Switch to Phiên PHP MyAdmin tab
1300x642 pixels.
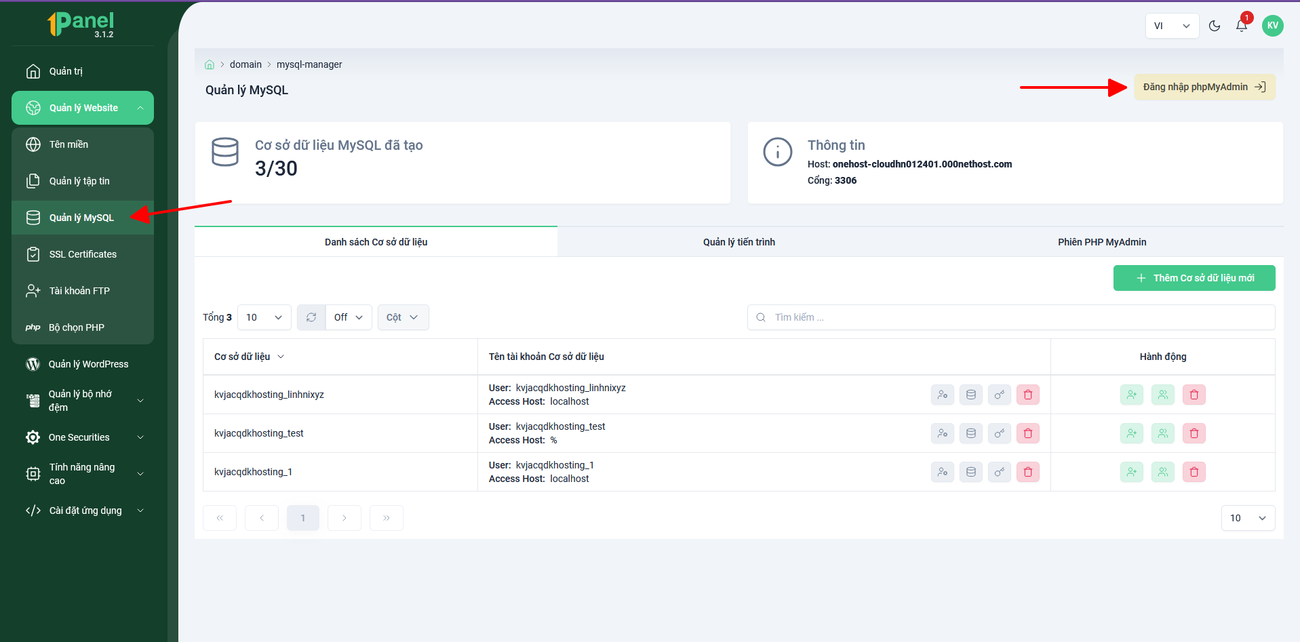pos(1102,242)
